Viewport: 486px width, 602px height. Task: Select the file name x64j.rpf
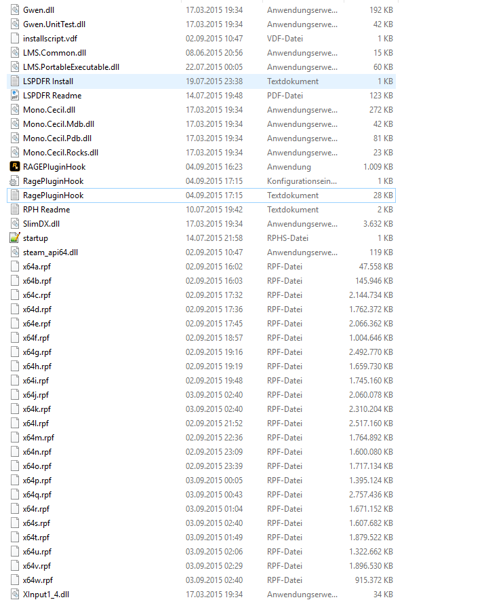[36, 395]
